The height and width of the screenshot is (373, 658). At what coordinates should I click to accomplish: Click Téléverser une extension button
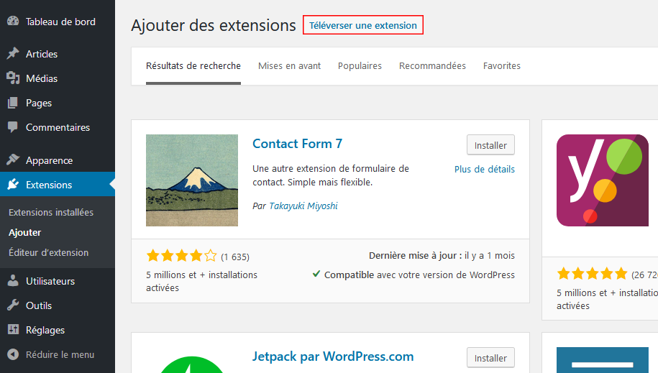click(363, 25)
